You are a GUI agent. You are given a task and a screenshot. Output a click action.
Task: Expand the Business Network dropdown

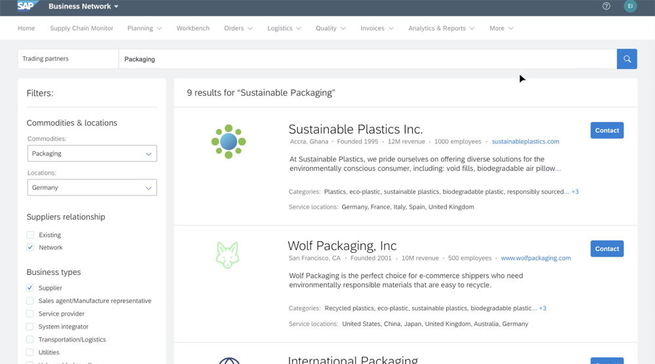tap(84, 7)
